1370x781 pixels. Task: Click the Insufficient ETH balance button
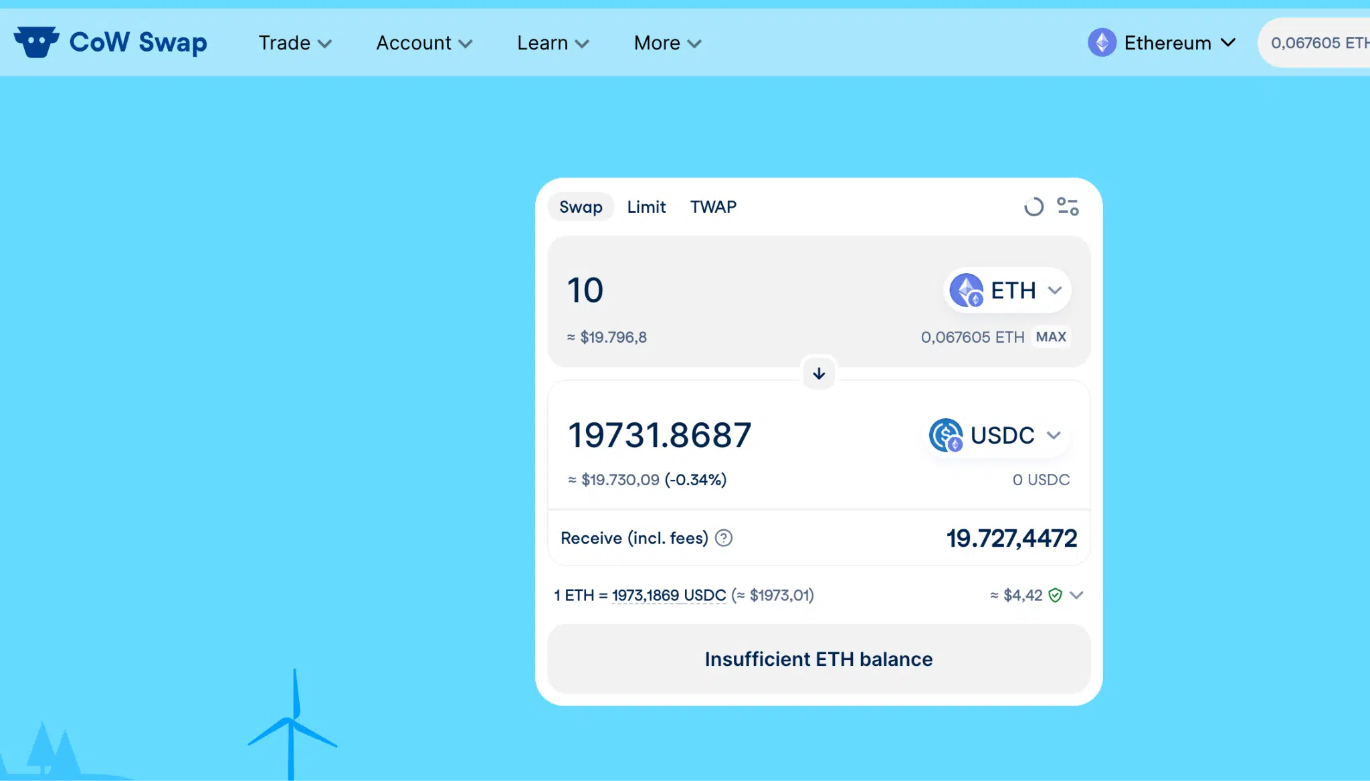(x=817, y=659)
